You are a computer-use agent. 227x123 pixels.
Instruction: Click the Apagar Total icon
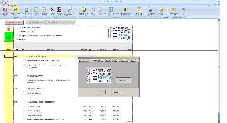click(x=60, y=10)
